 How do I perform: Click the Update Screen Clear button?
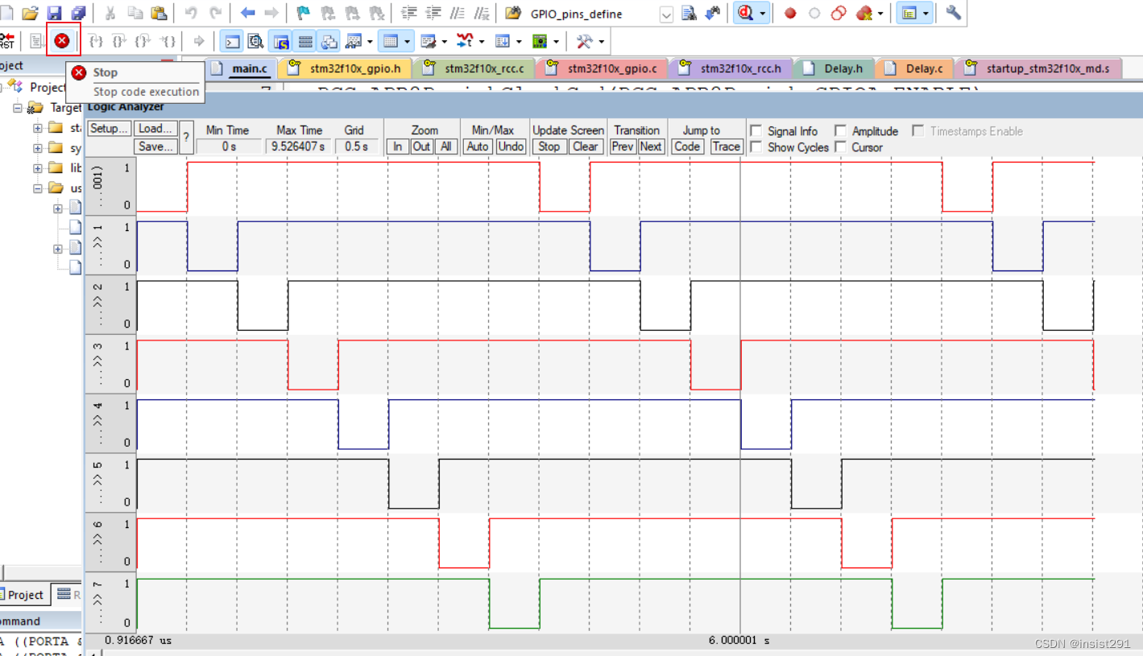pos(586,146)
